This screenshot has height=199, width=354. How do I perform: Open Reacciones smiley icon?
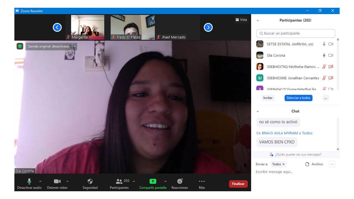click(180, 181)
